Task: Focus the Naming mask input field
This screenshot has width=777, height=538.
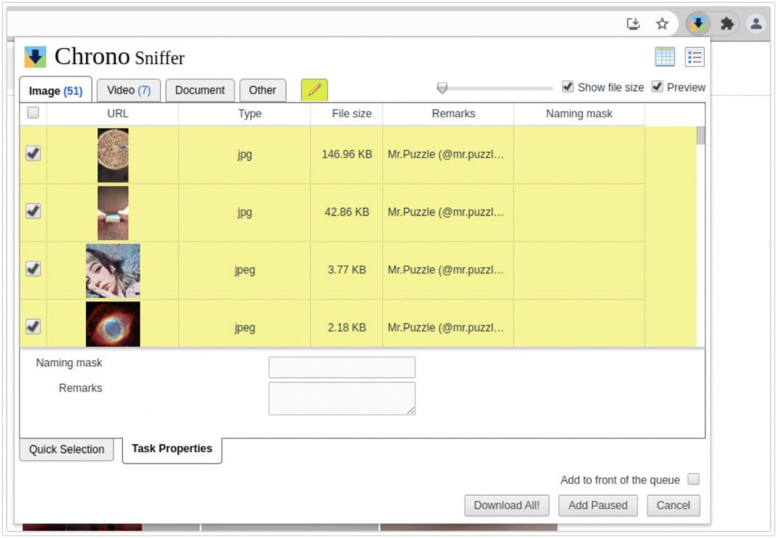Action: click(x=342, y=368)
